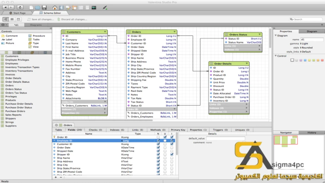Toggle U checkbox for Order ID
Screen dimensions: 325x183
click(165, 137)
